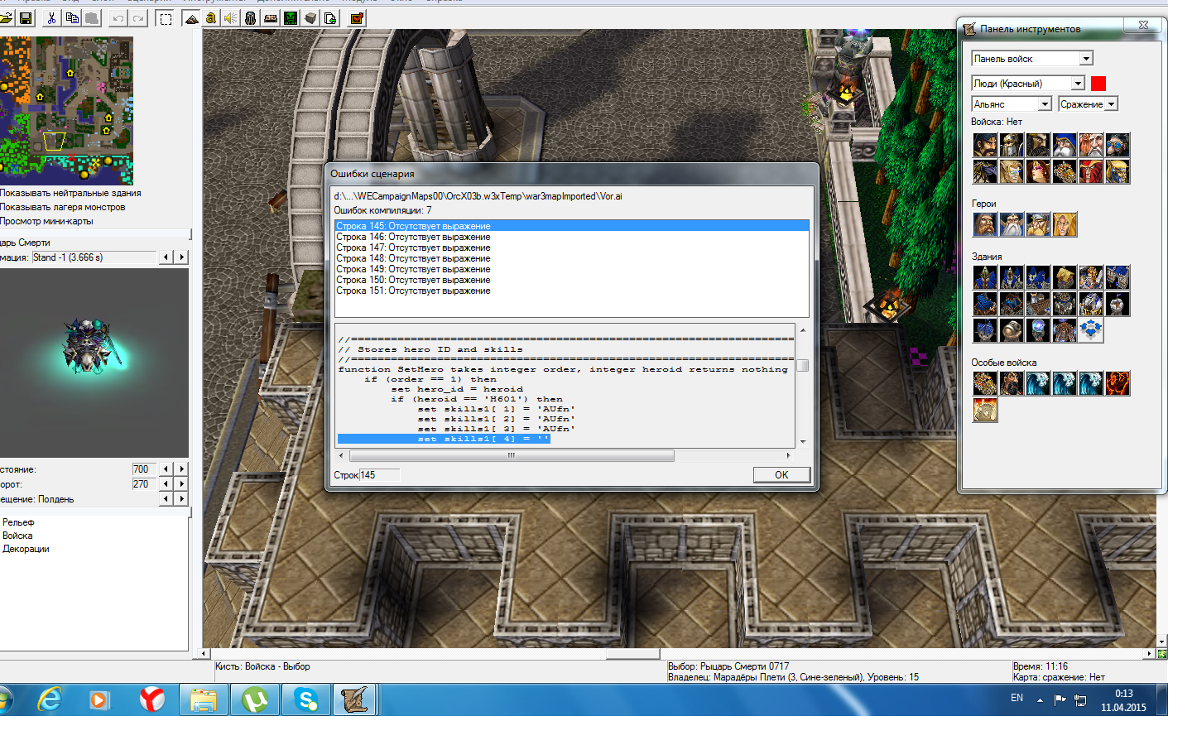1192x745 pixels.
Task: Open the 'Сражение' dropdown
Action: [1089, 103]
